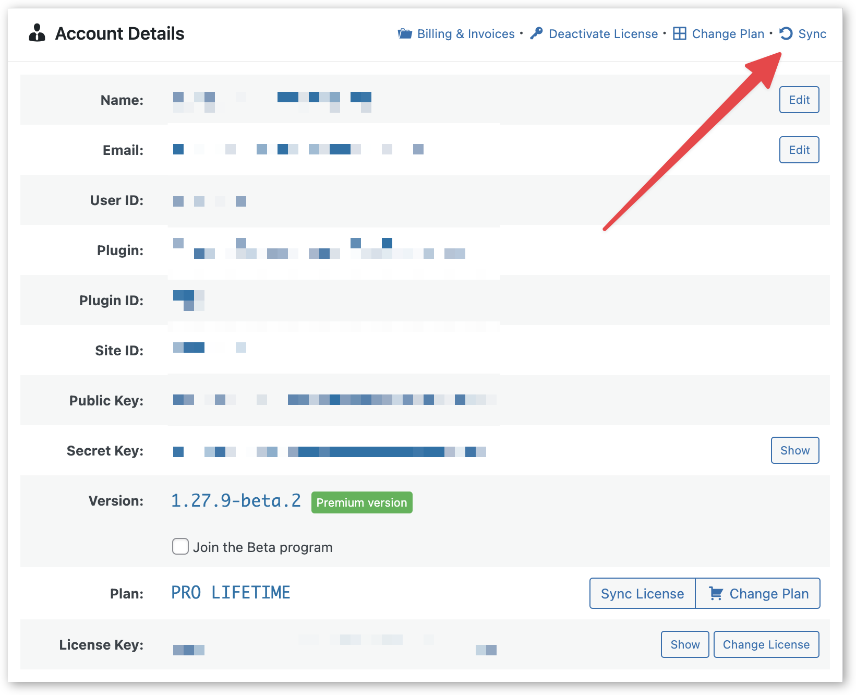The height and width of the screenshot is (695, 856).
Task: Edit the account Email address
Action: (x=799, y=150)
